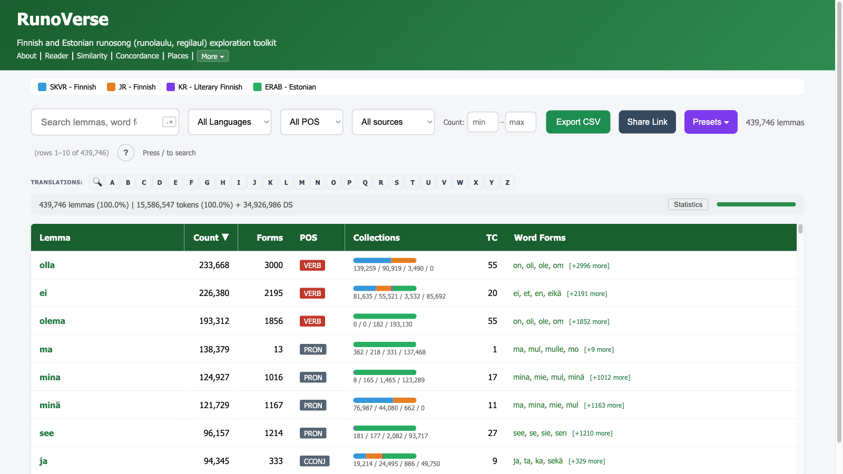
Task: Open the lemma link olema
Action: (52, 321)
